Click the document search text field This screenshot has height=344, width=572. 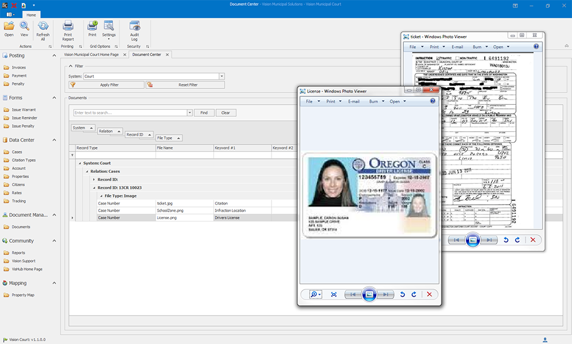click(130, 113)
